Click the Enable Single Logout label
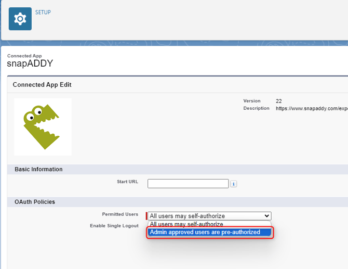 click(x=114, y=226)
